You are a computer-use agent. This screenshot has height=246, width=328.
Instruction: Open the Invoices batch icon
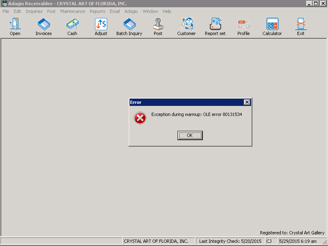click(x=43, y=25)
